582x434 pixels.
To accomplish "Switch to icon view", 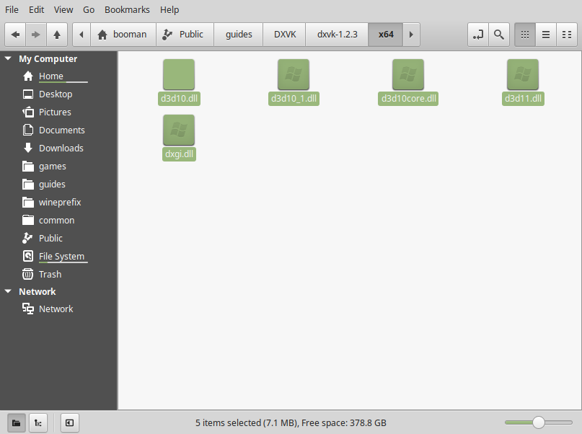I will click(525, 35).
